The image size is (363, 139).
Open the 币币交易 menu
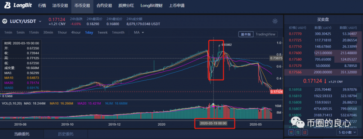82,5
